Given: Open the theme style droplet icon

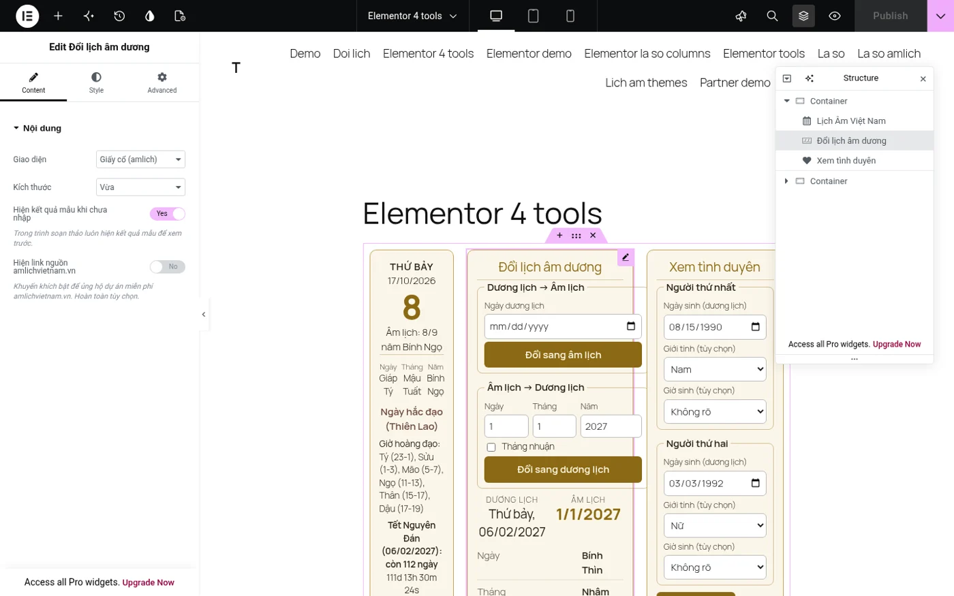Looking at the screenshot, I should (150, 16).
